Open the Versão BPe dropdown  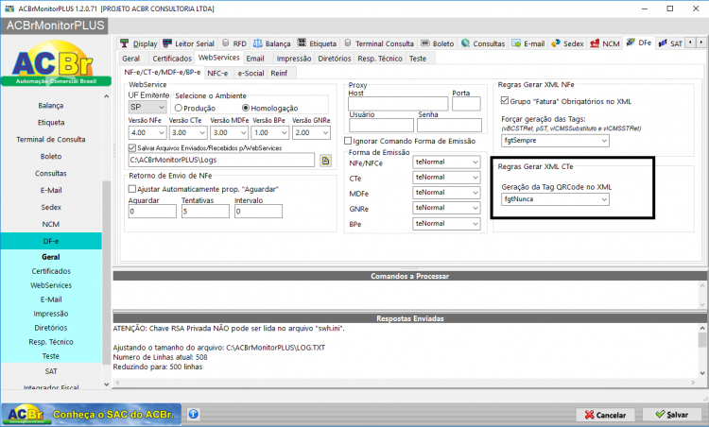[x=270, y=133]
